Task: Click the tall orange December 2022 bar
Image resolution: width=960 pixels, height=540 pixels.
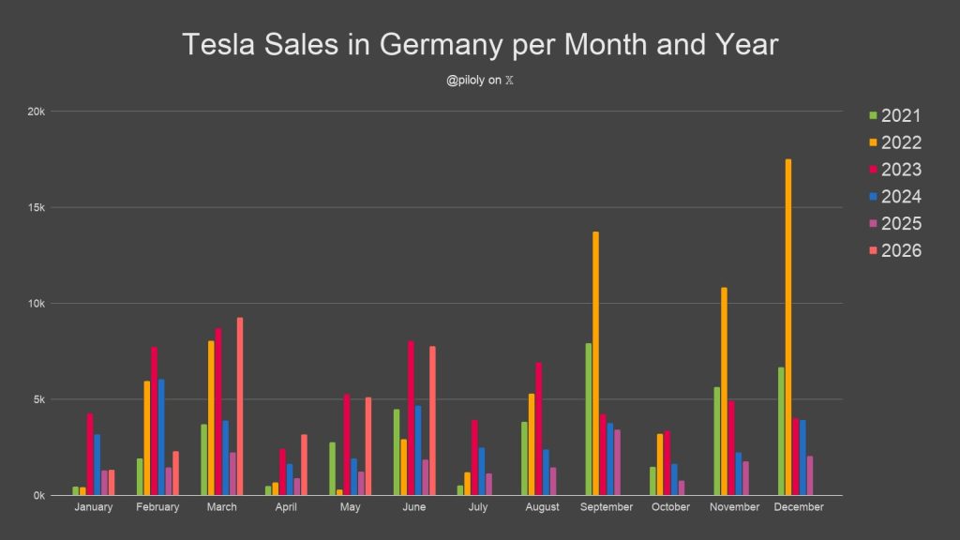Action: pos(787,327)
